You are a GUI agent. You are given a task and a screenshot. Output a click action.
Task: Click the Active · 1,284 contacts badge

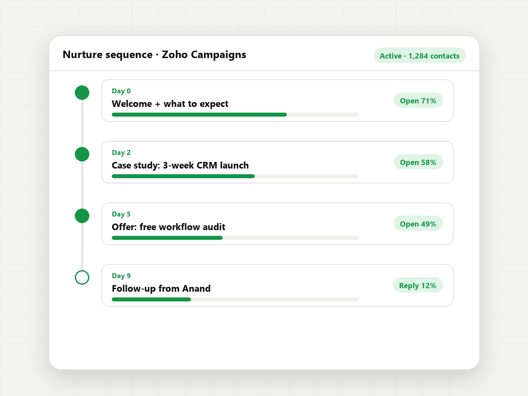[420, 55]
